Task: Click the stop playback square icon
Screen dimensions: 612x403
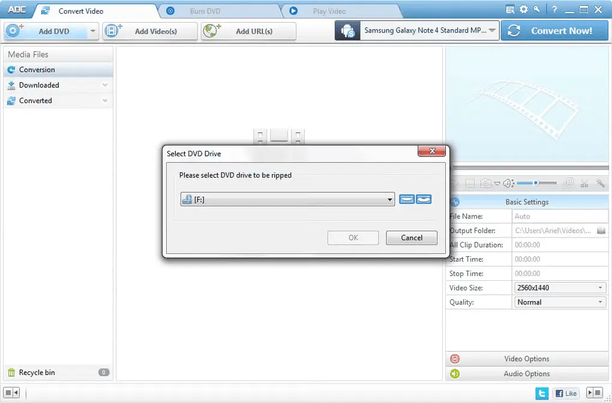Action: (470, 183)
